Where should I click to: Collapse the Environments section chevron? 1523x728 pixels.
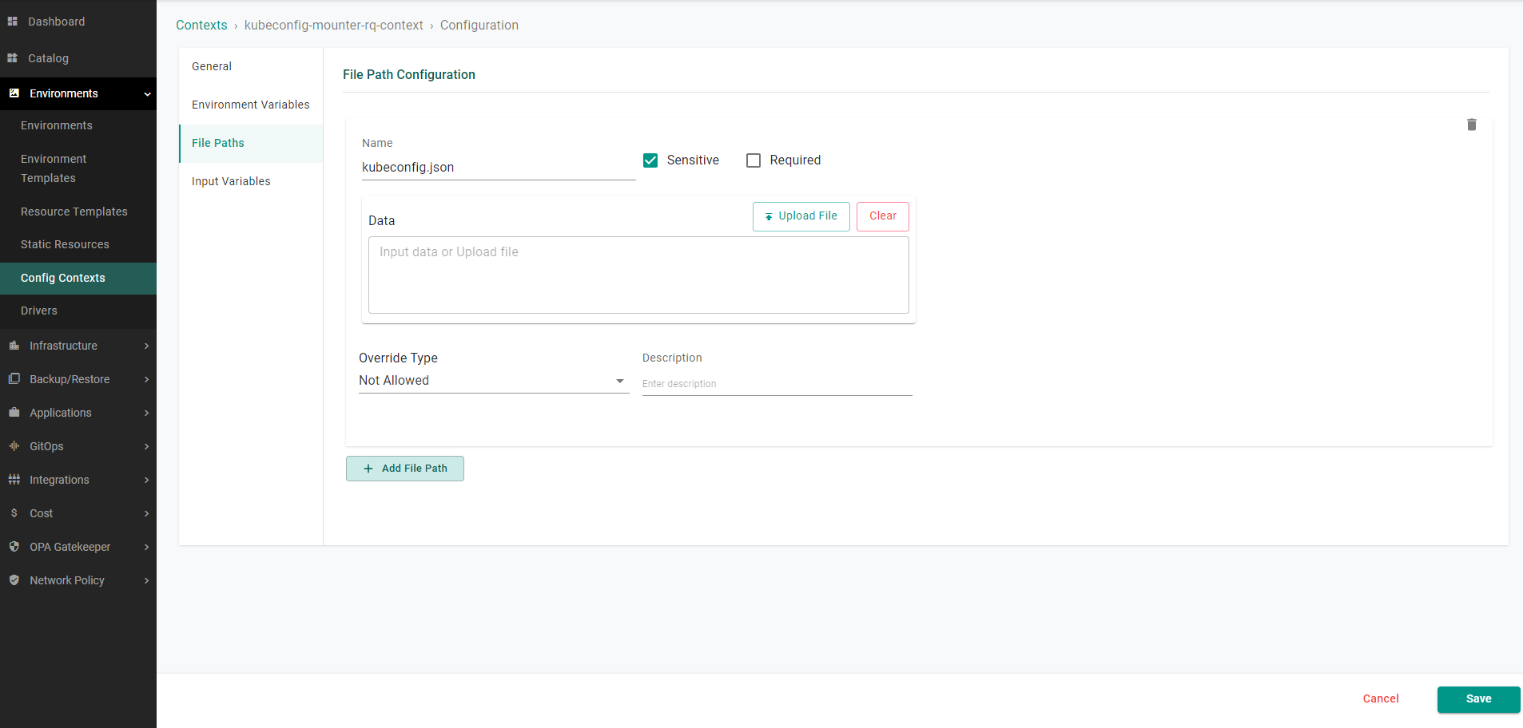[147, 94]
